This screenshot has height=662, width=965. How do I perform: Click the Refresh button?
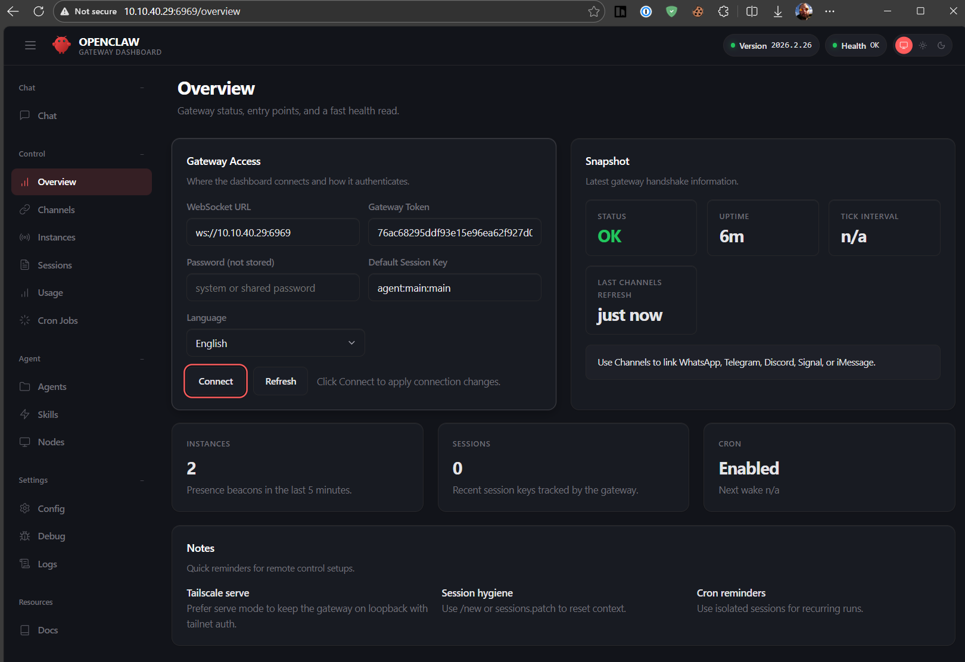point(281,381)
